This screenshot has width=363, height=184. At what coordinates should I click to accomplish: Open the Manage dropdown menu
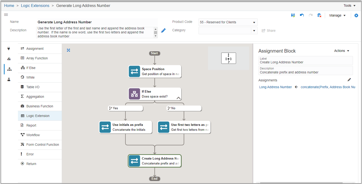pos(337,16)
